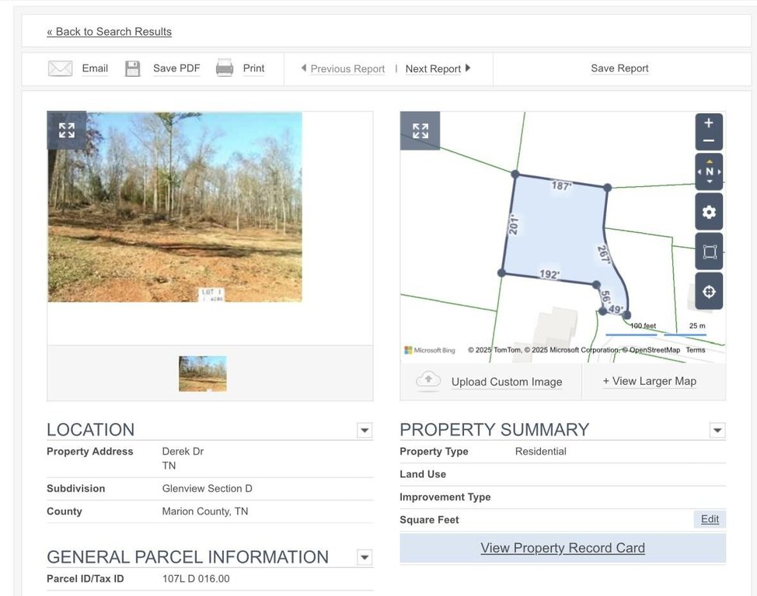
Task: Open map settings gear
Action: point(708,212)
